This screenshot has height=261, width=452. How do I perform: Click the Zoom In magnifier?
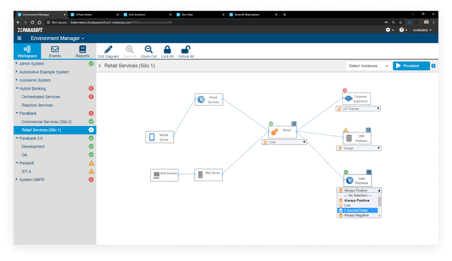click(130, 52)
